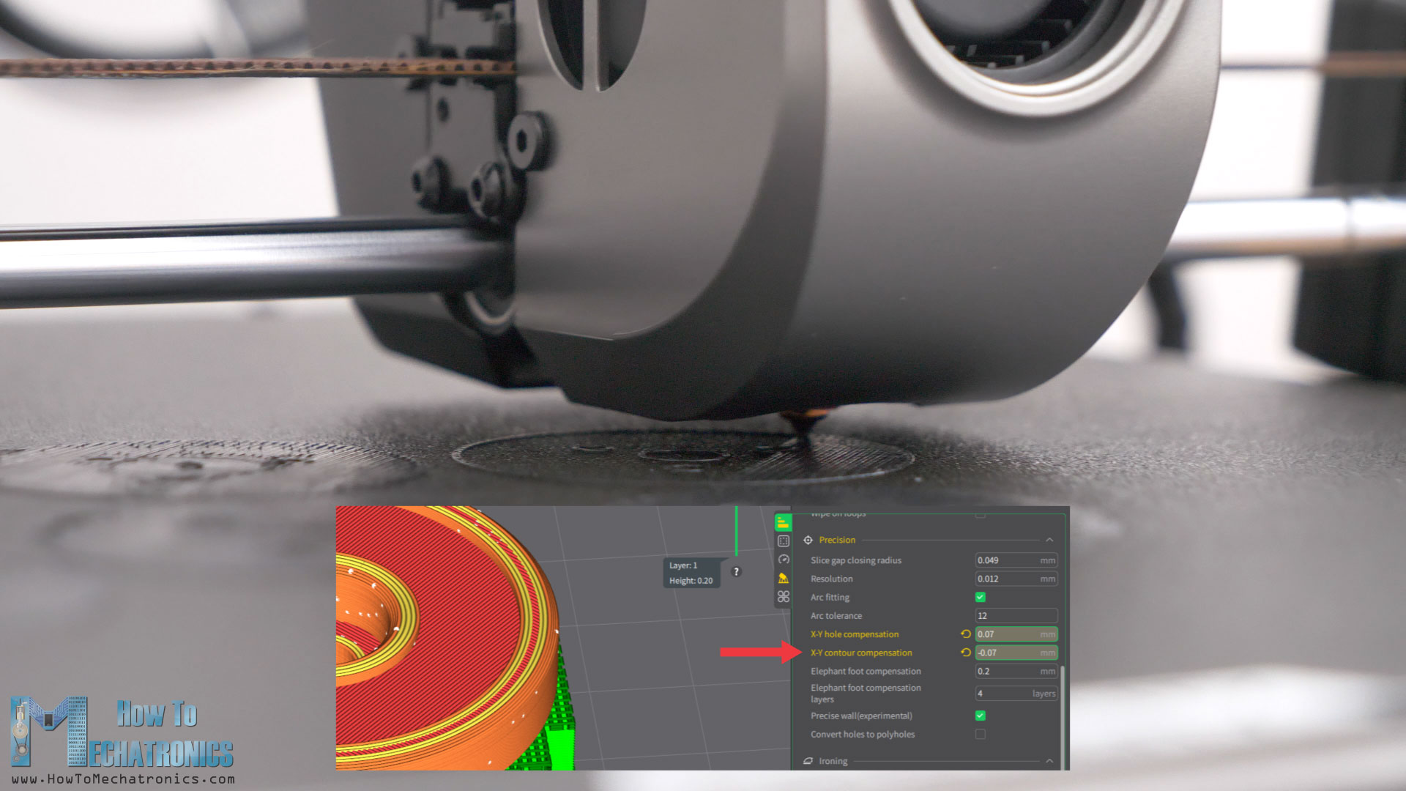Open the Strength settings tab icon
Viewport: 1406px width, 791px height.
pos(783,541)
